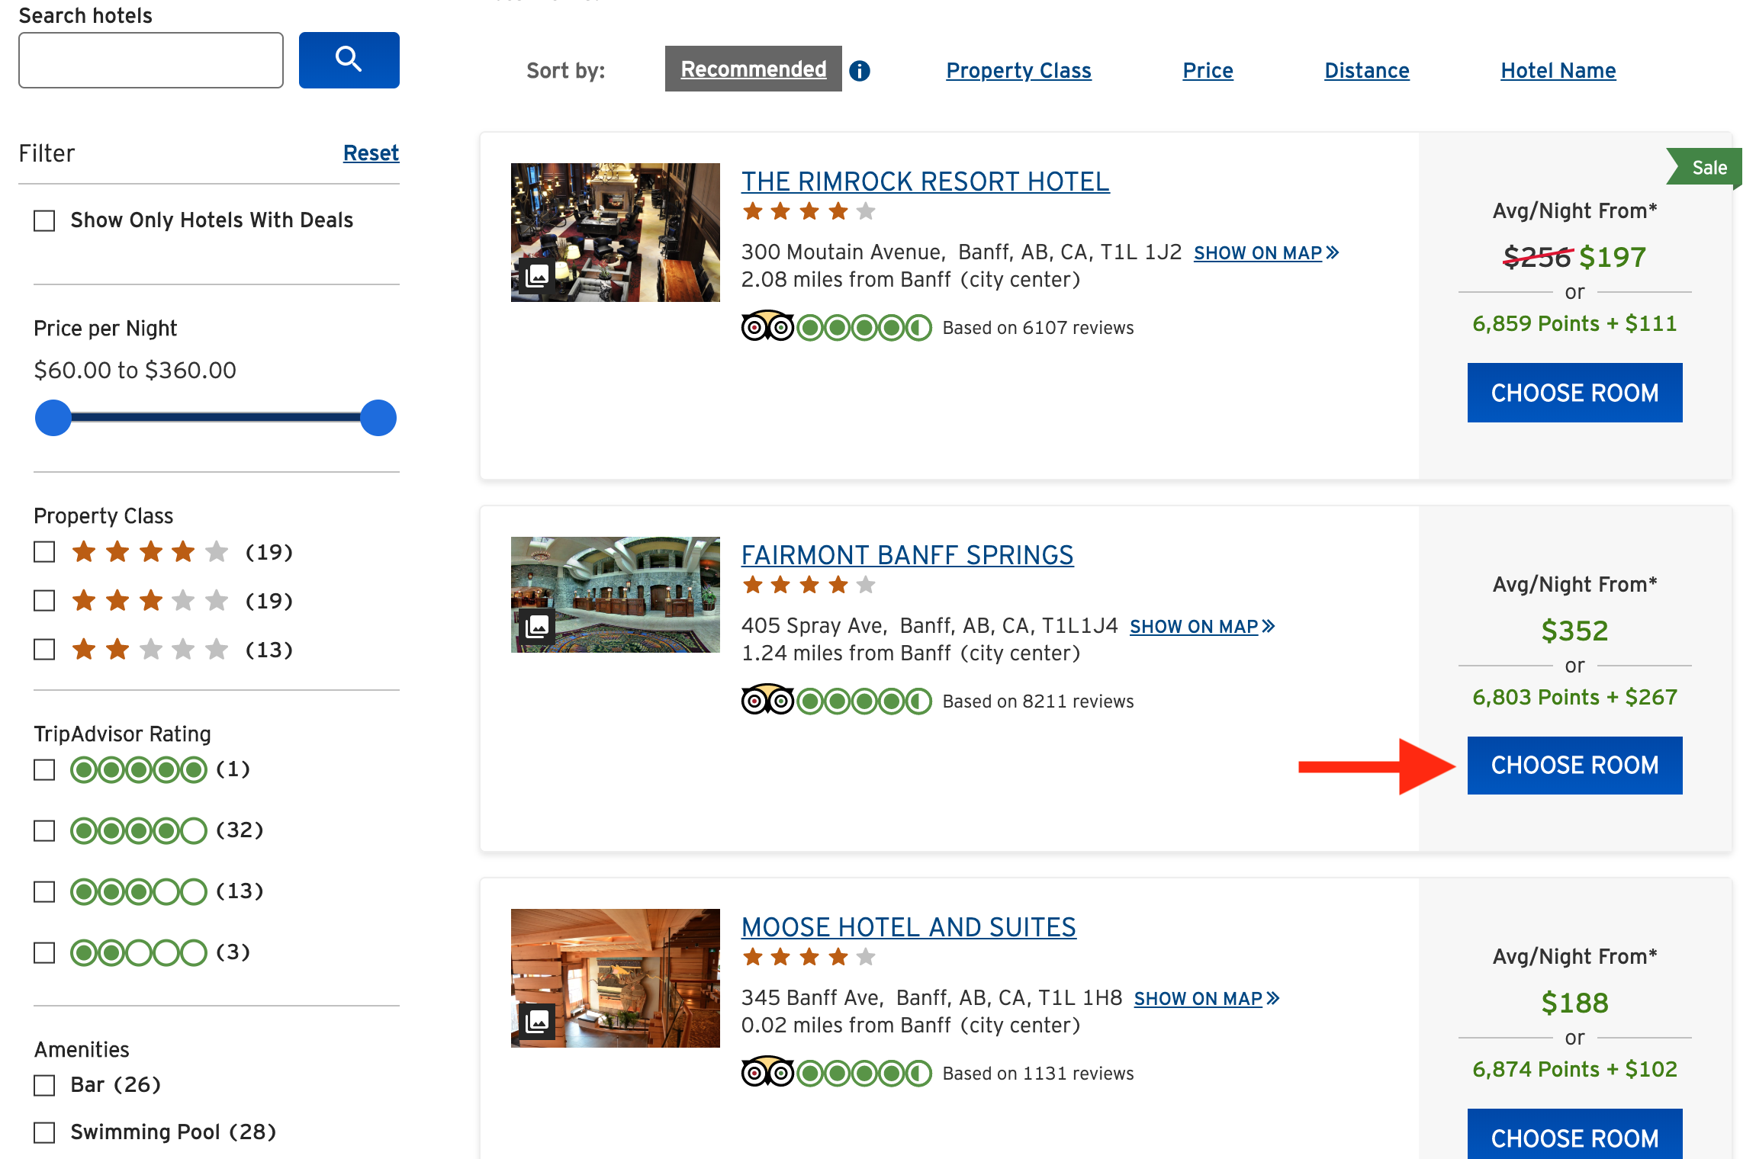Check the Bar amenity filter
Viewport: 1756px width, 1159px height.
(x=44, y=1085)
